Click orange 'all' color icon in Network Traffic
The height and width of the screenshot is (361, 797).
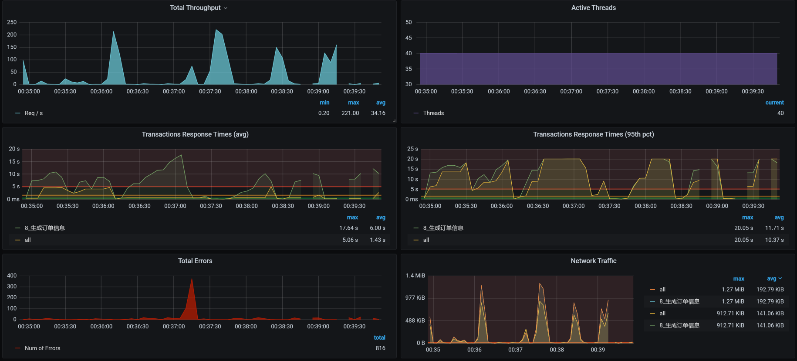pyautogui.click(x=652, y=290)
